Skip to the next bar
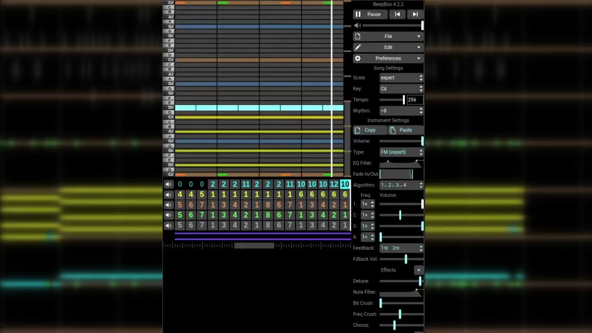This screenshot has width=592, height=333. (x=415, y=14)
